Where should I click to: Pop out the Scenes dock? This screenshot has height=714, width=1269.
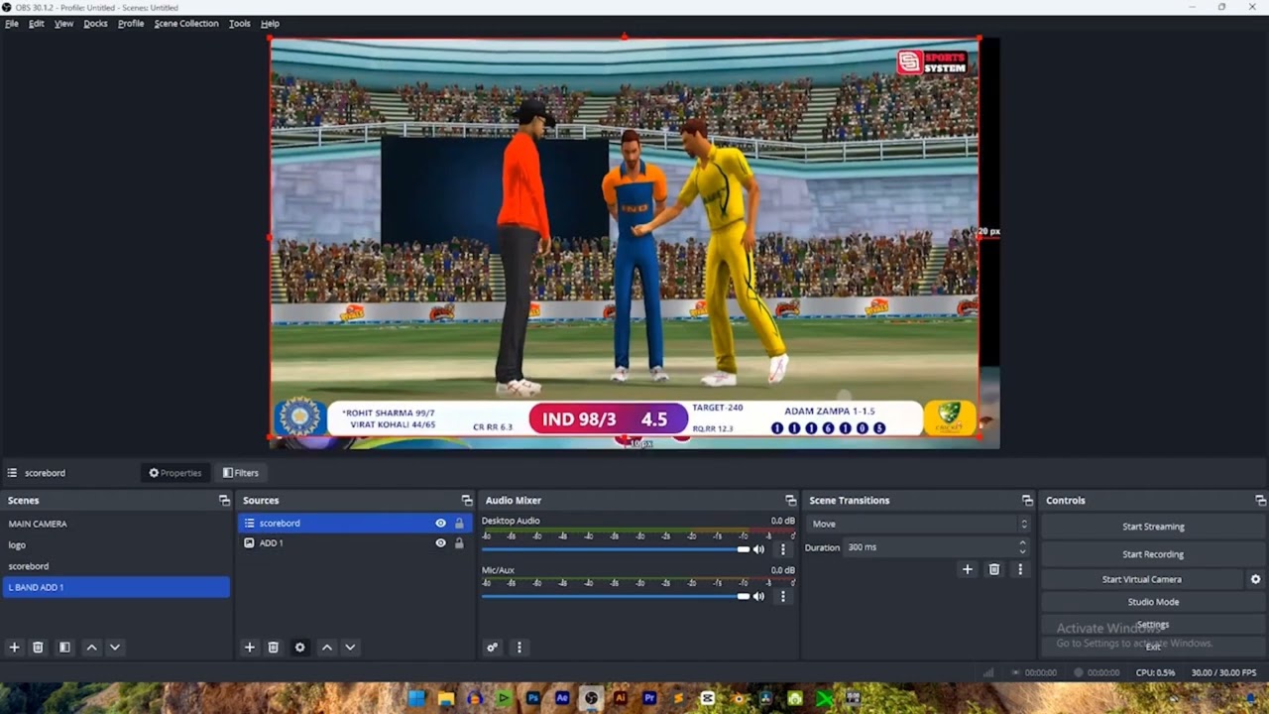(x=224, y=501)
